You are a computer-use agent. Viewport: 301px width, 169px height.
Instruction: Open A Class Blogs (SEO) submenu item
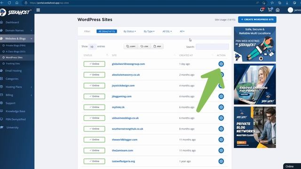point(16,52)
